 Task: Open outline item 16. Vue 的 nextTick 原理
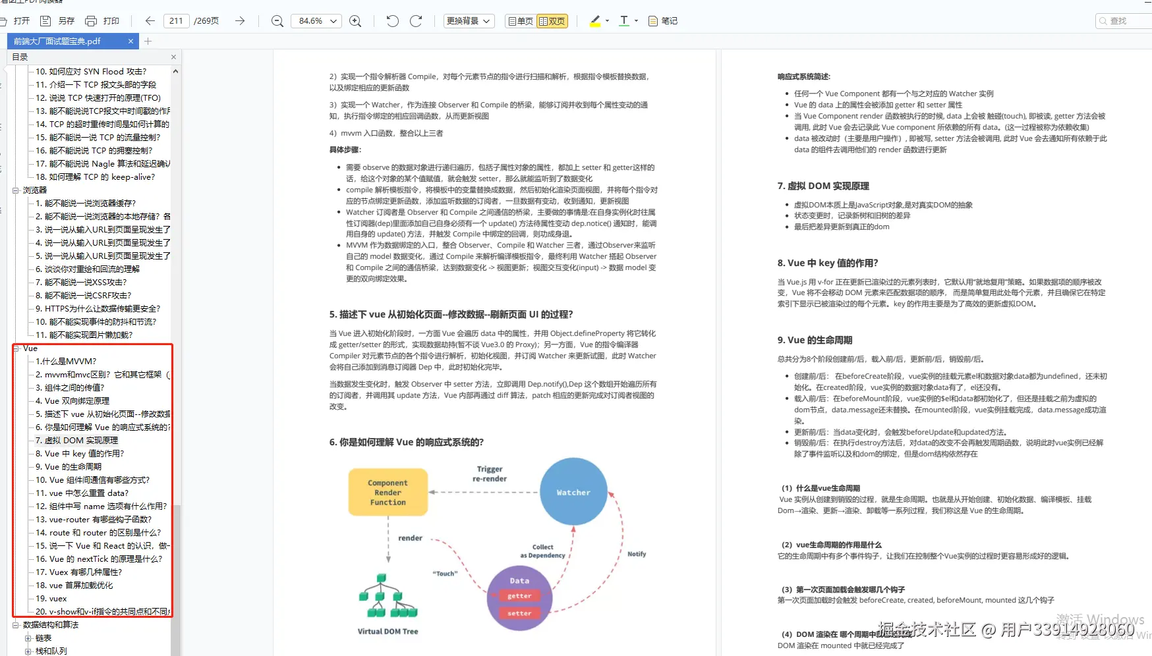pyautogui.click(x=99, y=559)
